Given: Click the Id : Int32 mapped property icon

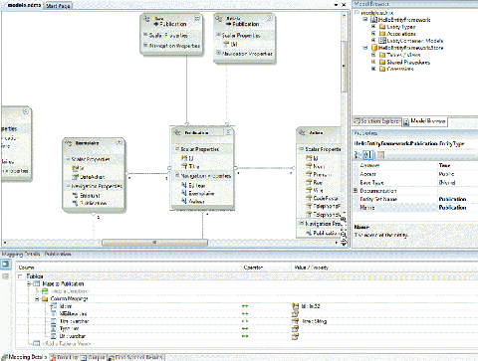Looking at the screenshot, I should pos(295,306).
